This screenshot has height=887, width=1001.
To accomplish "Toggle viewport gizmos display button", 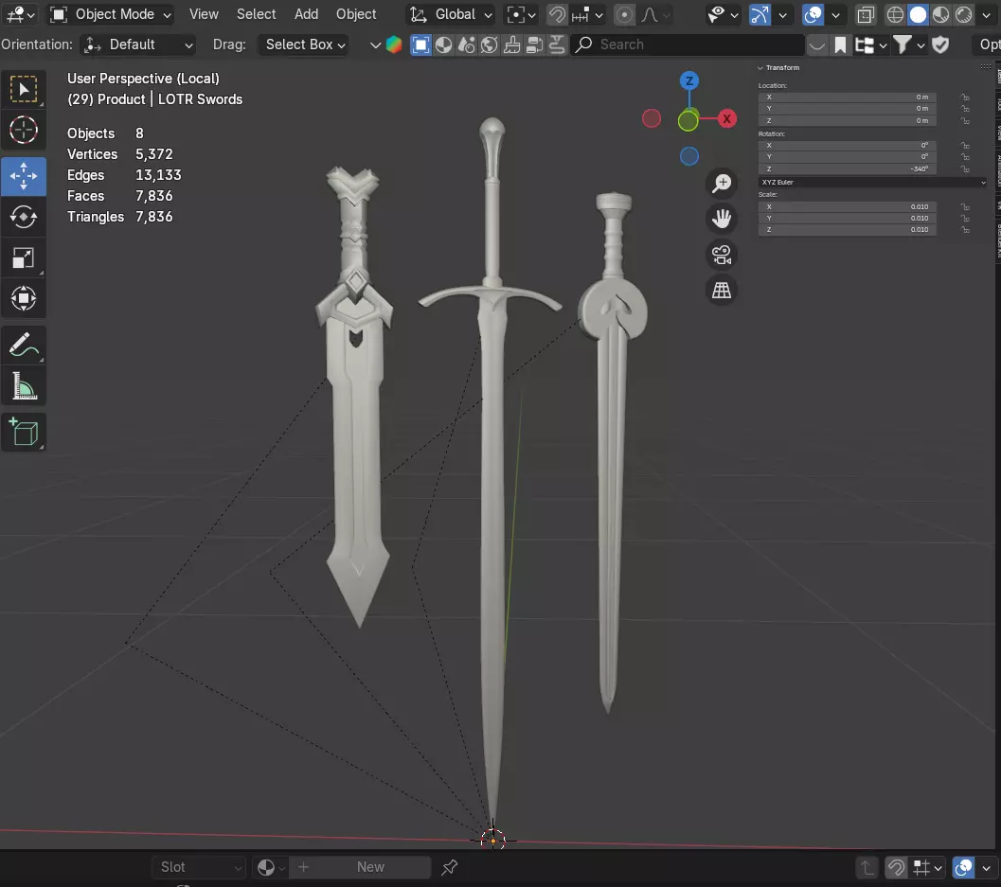I will 760,14.
